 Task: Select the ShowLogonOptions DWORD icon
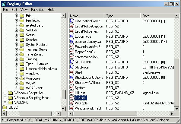(x=72, y=77)
